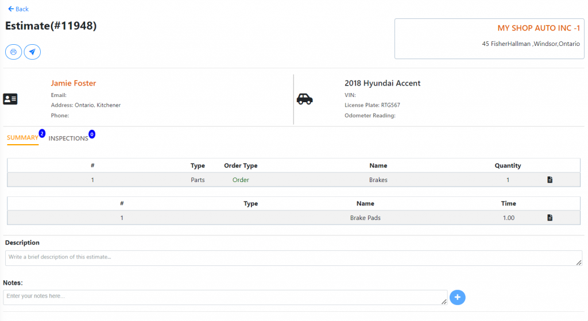Viewport: 588px width, 321px height.
Task: Click the car vehicle icon
Action: pyautogui.click(x=304, y=99)
